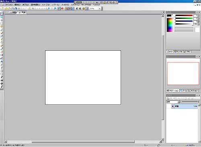Adjust the blue color channel slider
Image resolution: width=201 pixels, height=147 pixels.
[x=184, y=21]
